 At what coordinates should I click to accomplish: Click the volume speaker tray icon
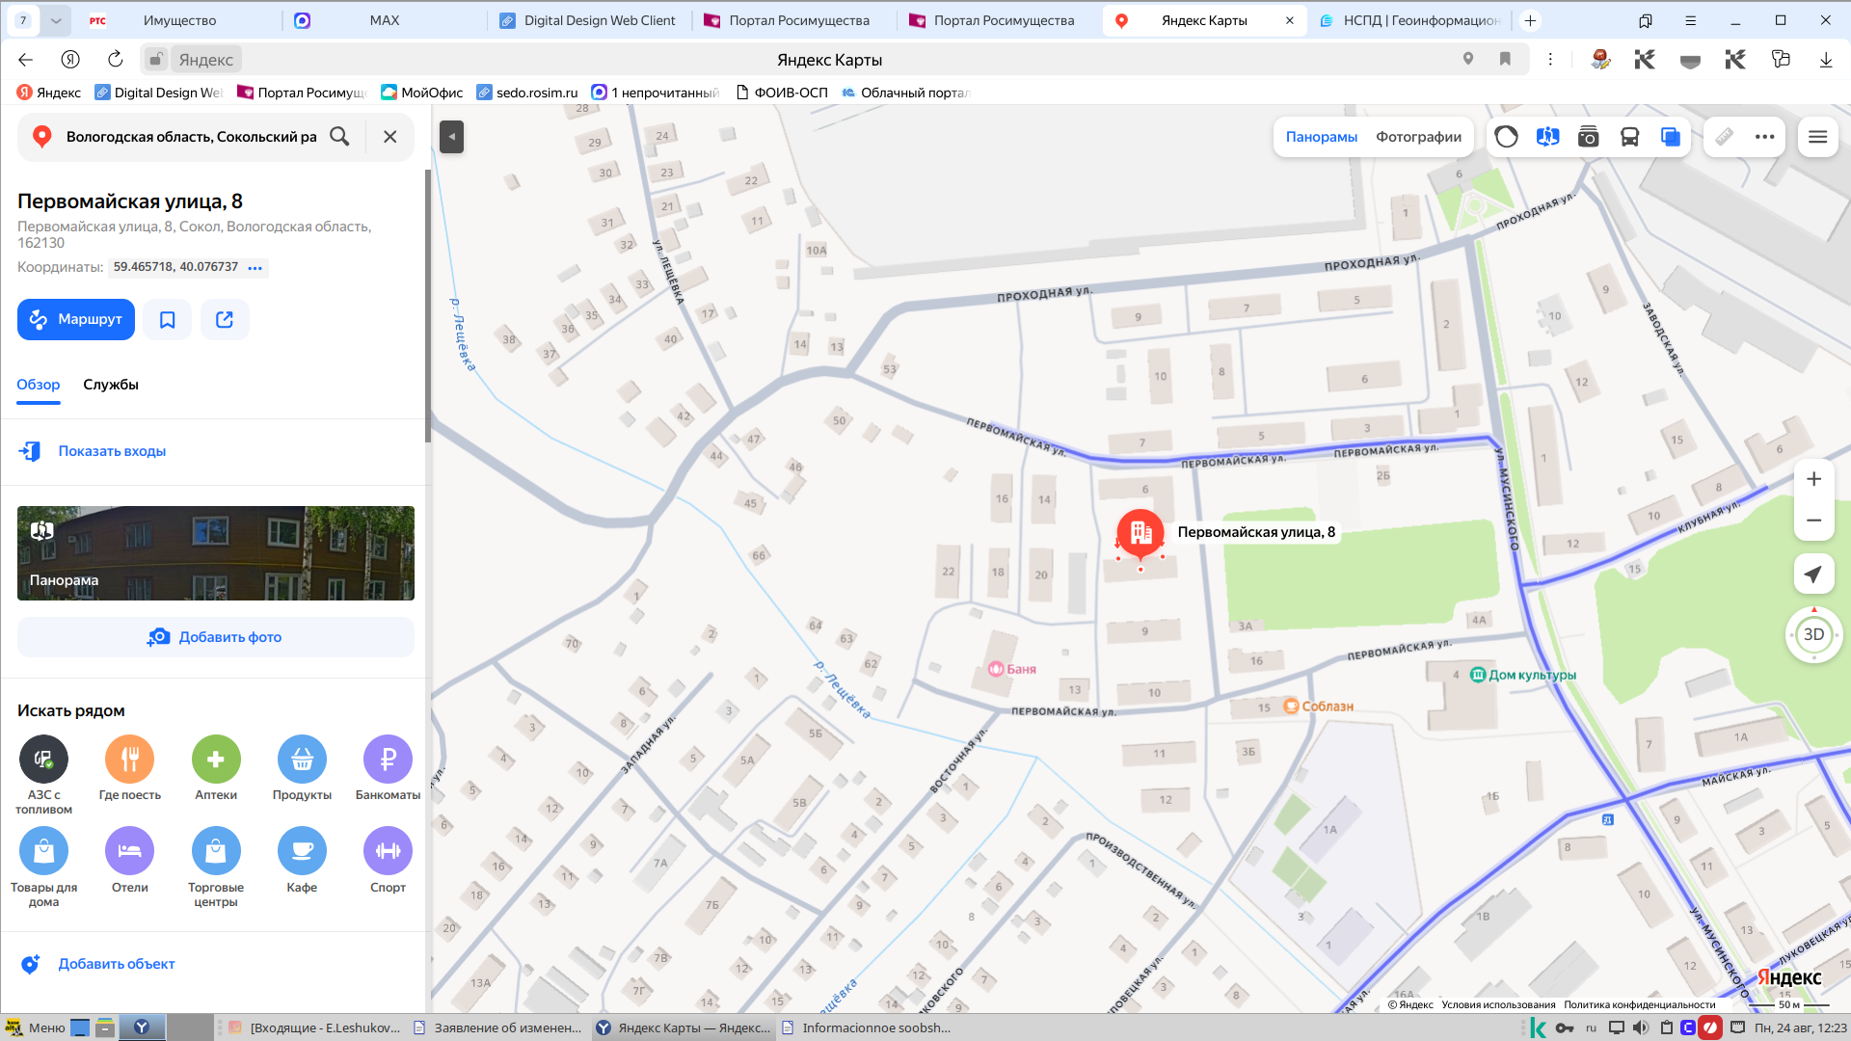coord(1641,1028)
